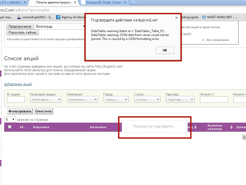This screenshot has height=185, width=246.
Task: Click OK in the DataTables warning dialog
Action: [x=165, y=50]
